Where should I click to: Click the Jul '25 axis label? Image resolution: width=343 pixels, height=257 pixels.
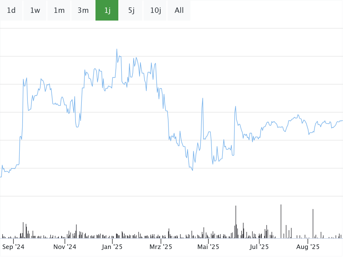(259, 247)
